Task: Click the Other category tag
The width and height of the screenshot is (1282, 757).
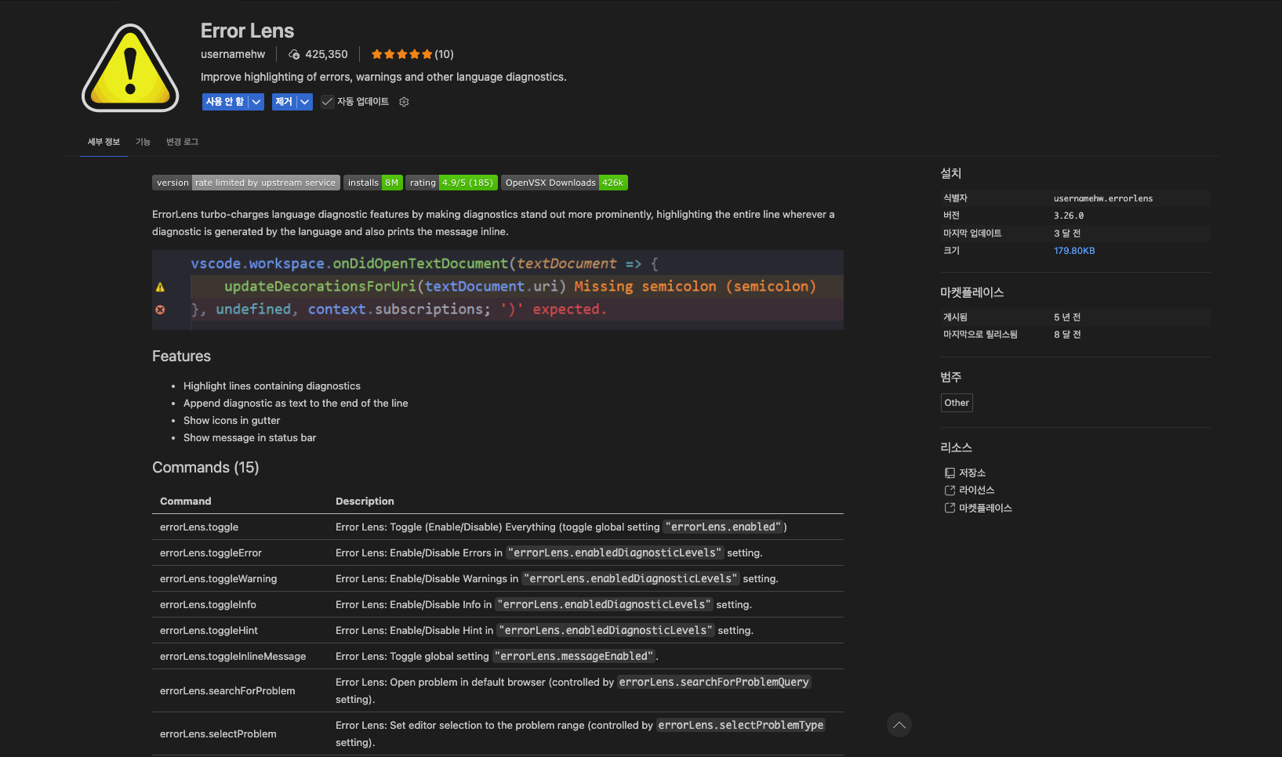Action: click(x=957, y=403)
